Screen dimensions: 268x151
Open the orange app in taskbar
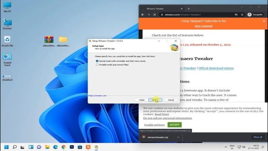click(x=88, y=147)
